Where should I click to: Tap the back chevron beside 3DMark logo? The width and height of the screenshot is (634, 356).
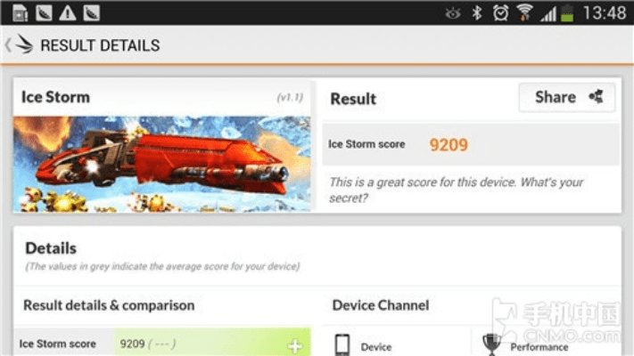(8, 44)
